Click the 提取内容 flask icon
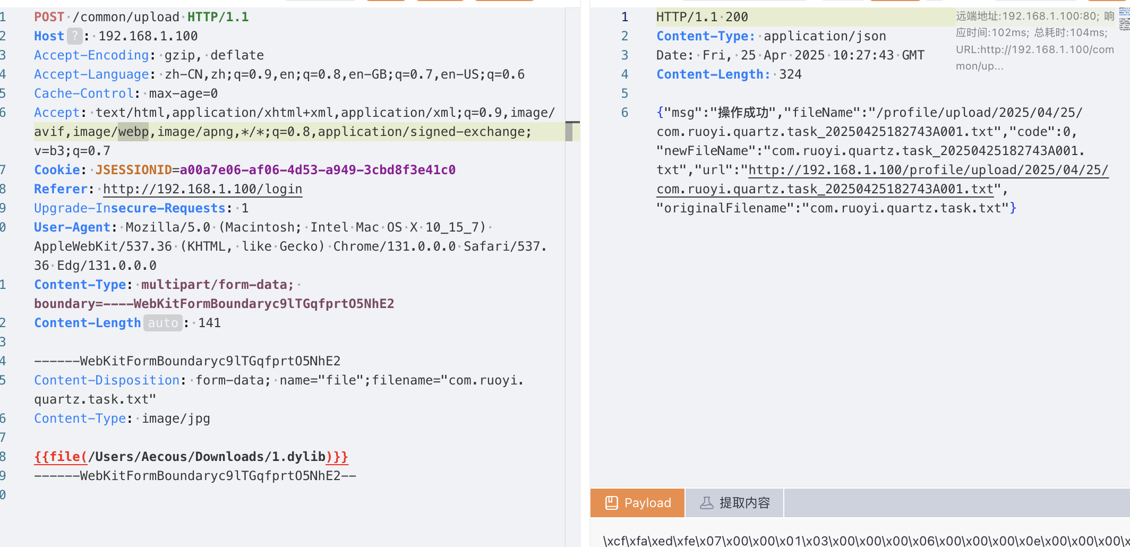Screen dimensions: 1130x547 706,503
